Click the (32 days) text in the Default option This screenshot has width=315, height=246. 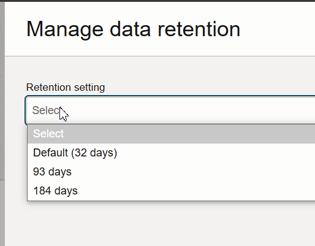pyautogui.click(x=94, y=153)
